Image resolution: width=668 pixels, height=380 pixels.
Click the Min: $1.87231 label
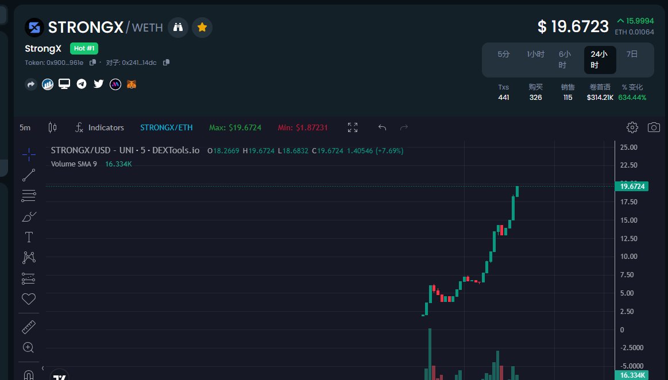click(303, 127)
